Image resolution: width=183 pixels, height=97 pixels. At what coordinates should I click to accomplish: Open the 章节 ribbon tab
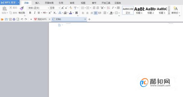tap(94, 3)
